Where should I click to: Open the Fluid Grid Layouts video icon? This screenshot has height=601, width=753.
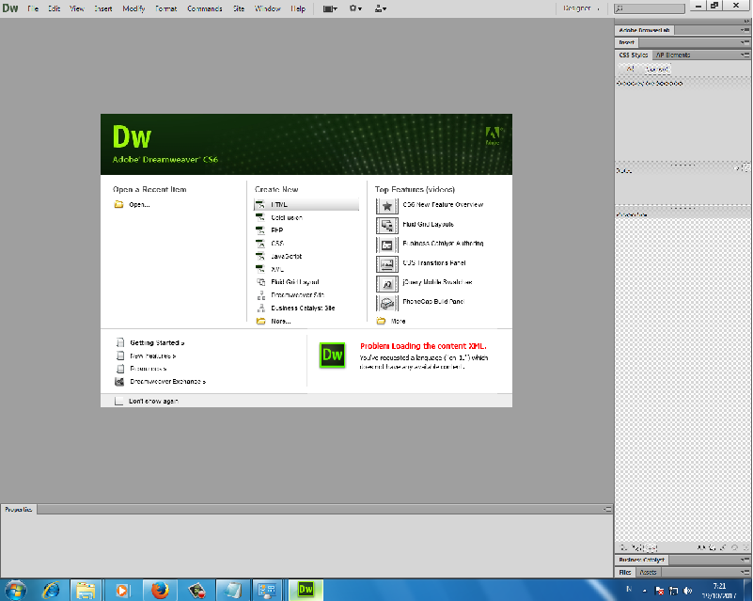[386, 226]
